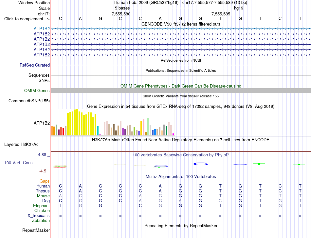Screen dimensions: 311x238
Task: Click the chr17:7,555,577-7,555,589 (13 bp) position text
Action: click(x=215, y=3)
